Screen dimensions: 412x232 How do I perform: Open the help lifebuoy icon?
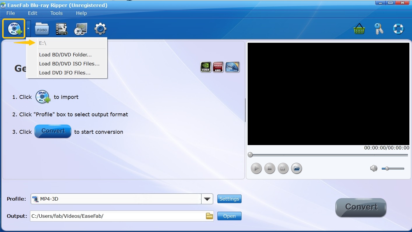[x=398, y=28]
